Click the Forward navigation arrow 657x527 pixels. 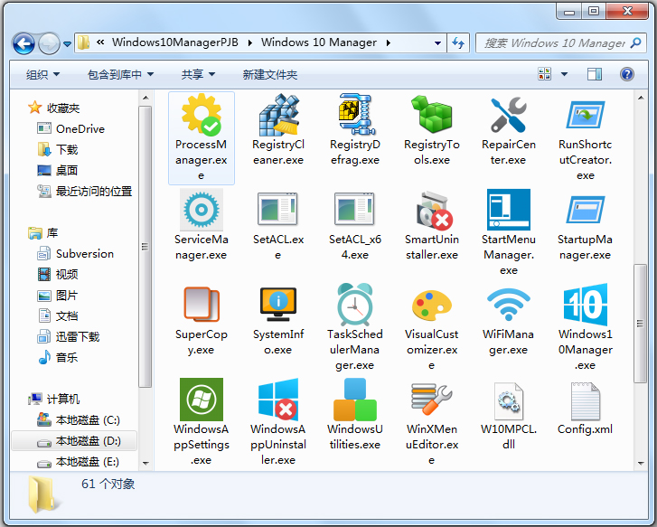[x=49, y=43]
